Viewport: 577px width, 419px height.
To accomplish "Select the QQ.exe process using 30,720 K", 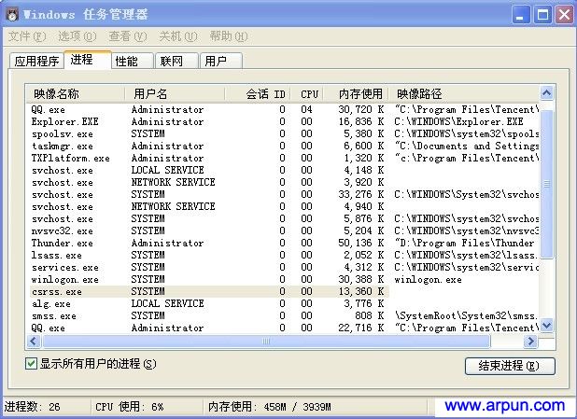I will pos(283,109).
